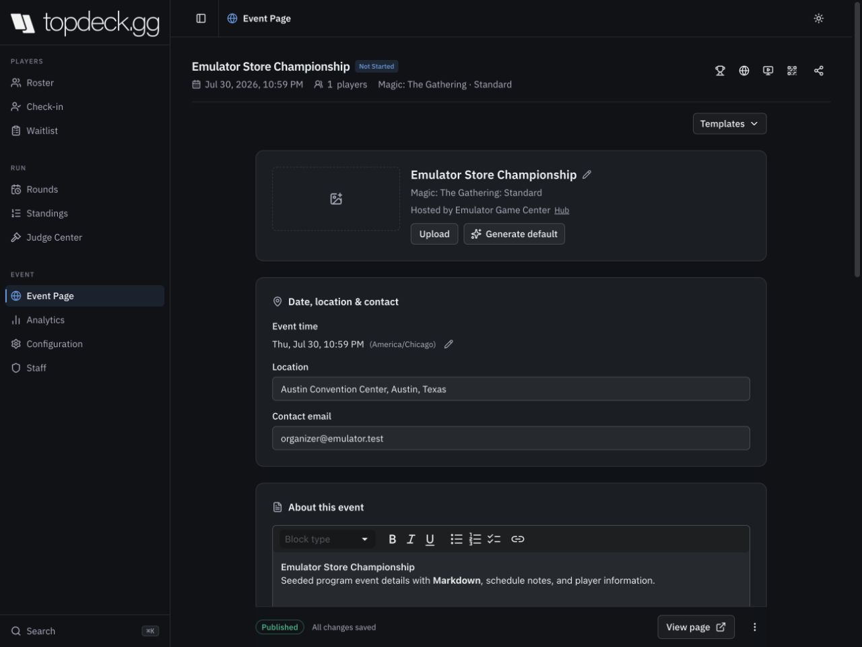Toggle bold formatting in the editor
Image resolution: width=862 pixels, height=647 pixels.
point(393,539)
